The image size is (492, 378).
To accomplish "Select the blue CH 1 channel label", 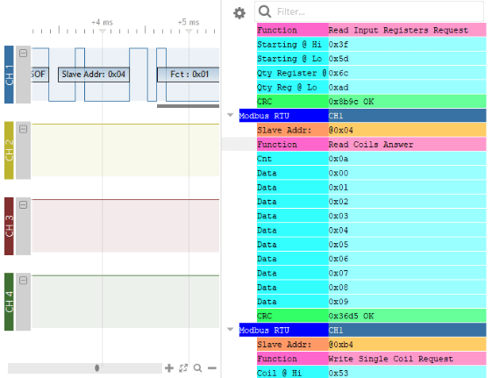I will [9, 75].
